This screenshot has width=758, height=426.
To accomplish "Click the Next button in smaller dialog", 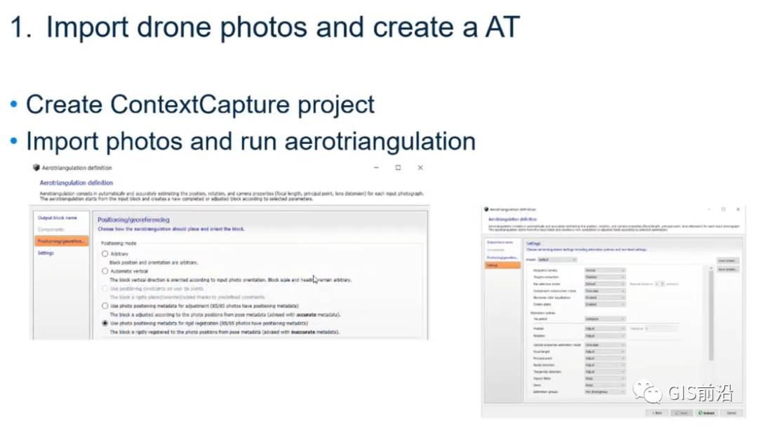I will [x=682, y=413].
